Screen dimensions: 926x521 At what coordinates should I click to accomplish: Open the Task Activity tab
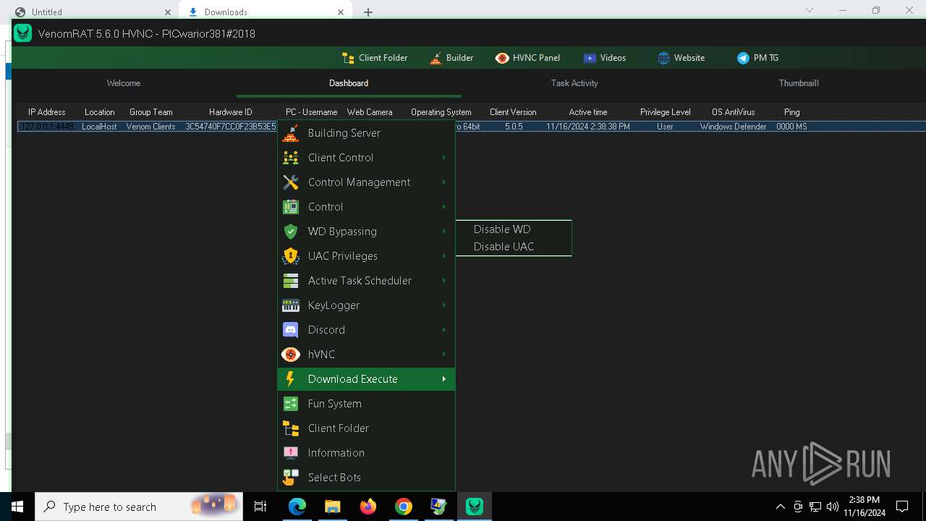pos(574,83)
